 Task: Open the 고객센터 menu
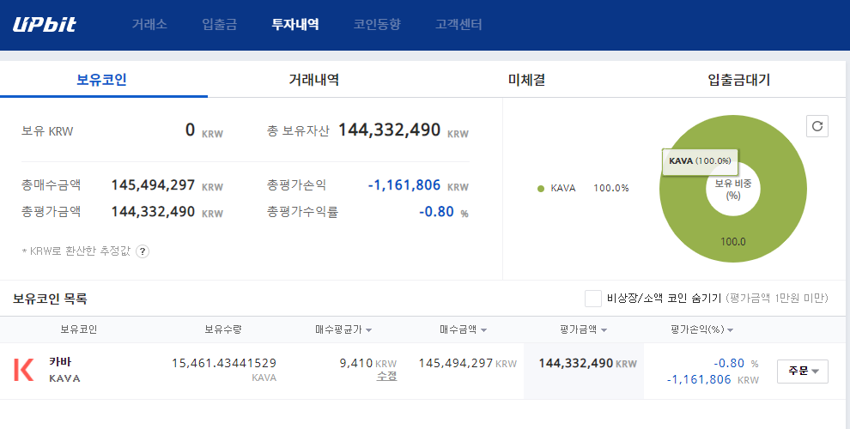coord(458,24)
